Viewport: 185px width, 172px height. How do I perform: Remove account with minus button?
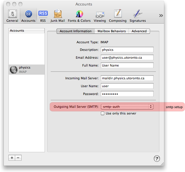(x=18, y=158)
